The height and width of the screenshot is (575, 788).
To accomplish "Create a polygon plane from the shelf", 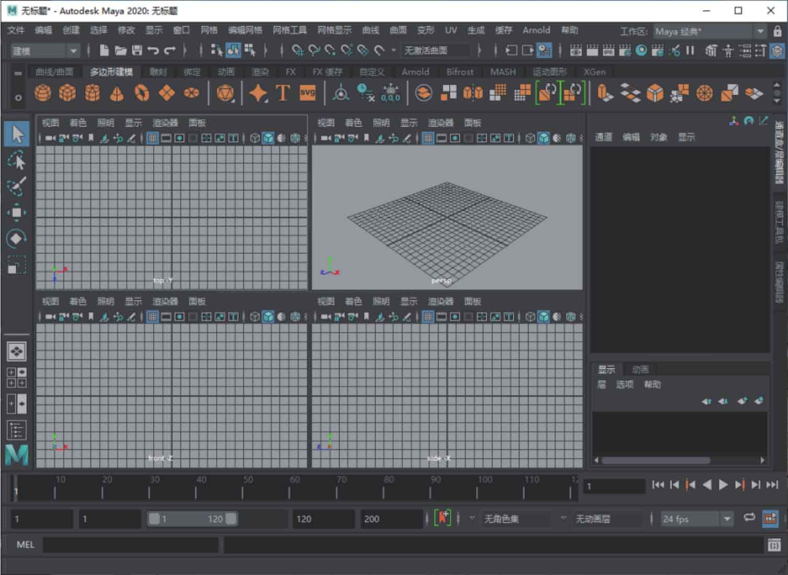I will click(x=166, y=93).
